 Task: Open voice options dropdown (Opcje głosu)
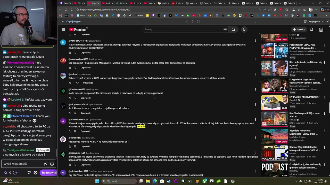313,22
